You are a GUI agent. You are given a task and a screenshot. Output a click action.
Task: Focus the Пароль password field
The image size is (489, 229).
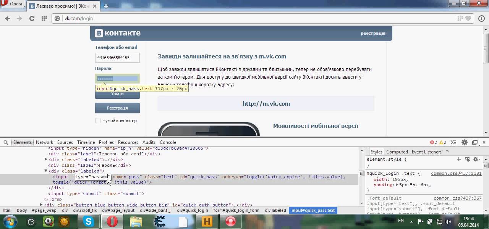pos(117,79)
